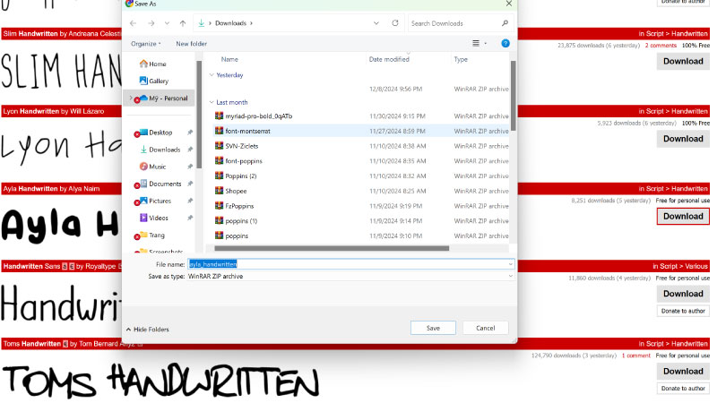Select Gallery in the navigation pane
717x403 pixels.
154,81
